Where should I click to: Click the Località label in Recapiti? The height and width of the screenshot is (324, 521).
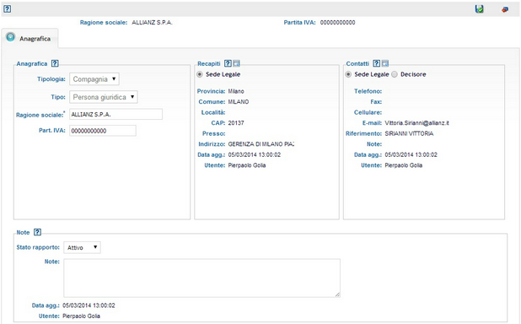click(x=213, y=112)
